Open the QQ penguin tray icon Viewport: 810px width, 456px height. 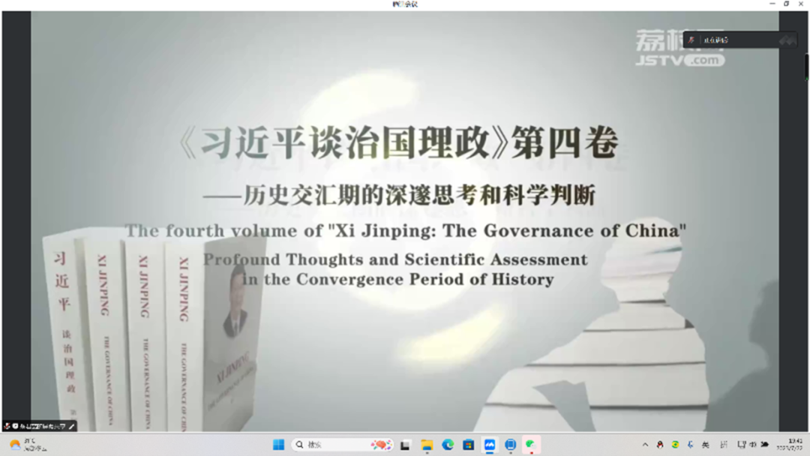(660, 445)
